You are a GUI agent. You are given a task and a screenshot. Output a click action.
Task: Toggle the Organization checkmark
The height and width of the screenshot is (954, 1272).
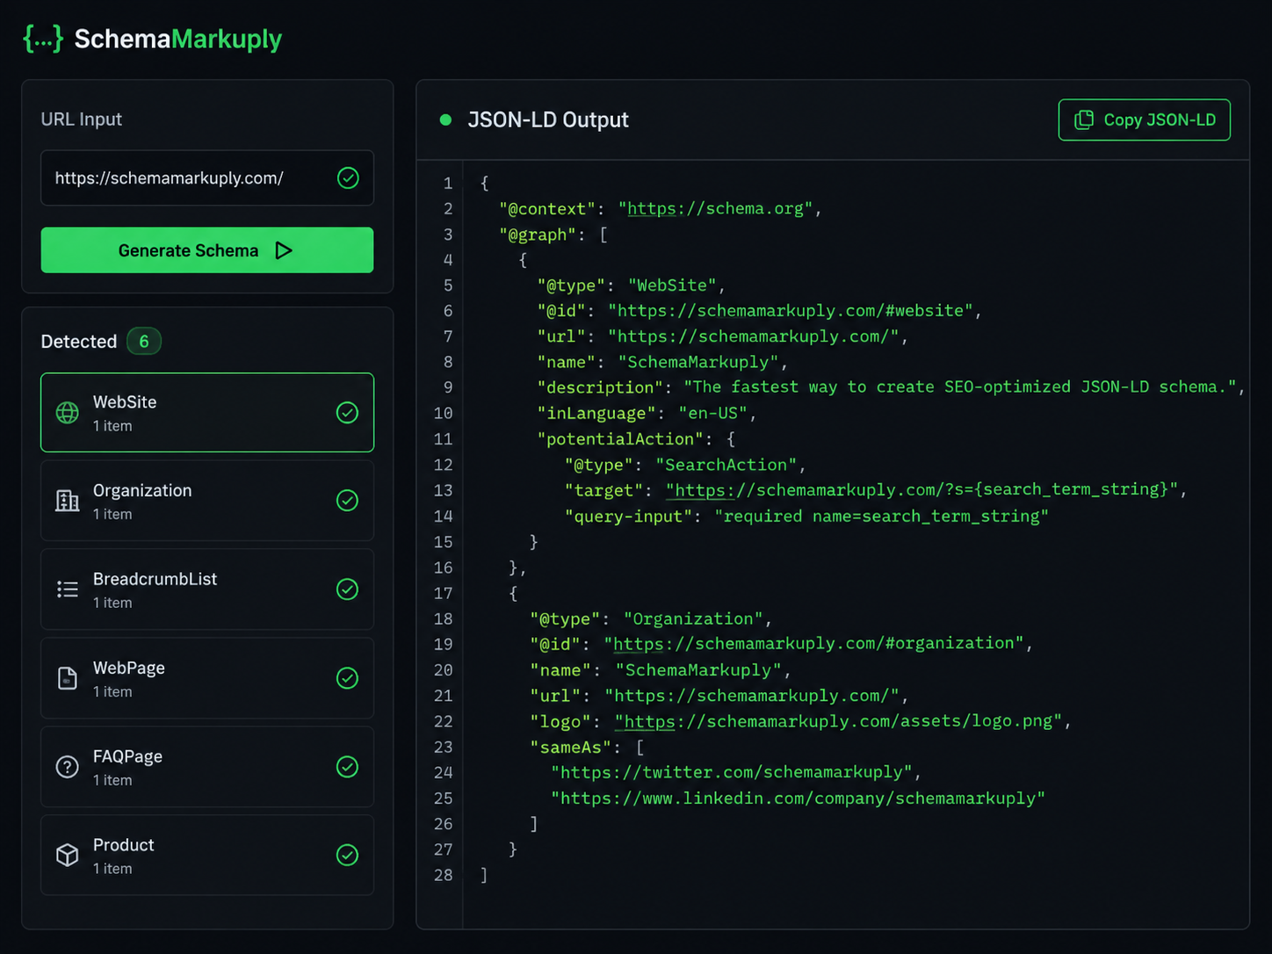tap(348, 501)
